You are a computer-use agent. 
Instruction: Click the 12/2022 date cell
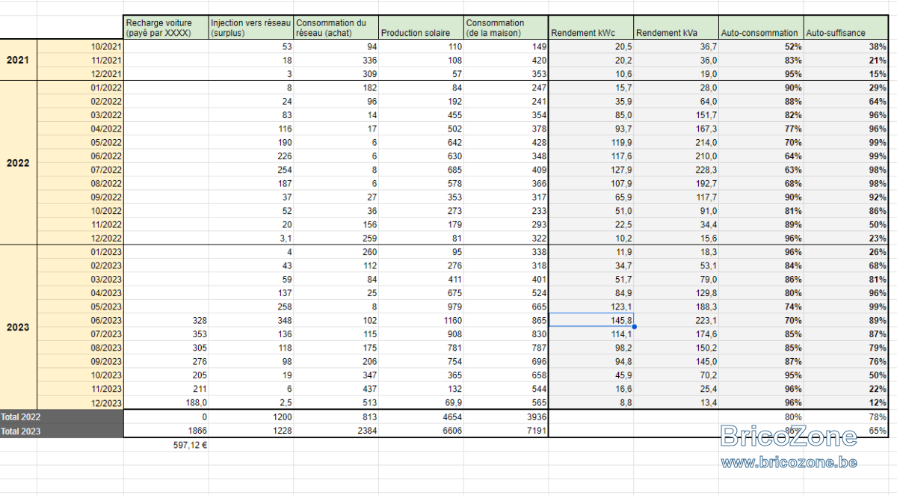(80, 238)
